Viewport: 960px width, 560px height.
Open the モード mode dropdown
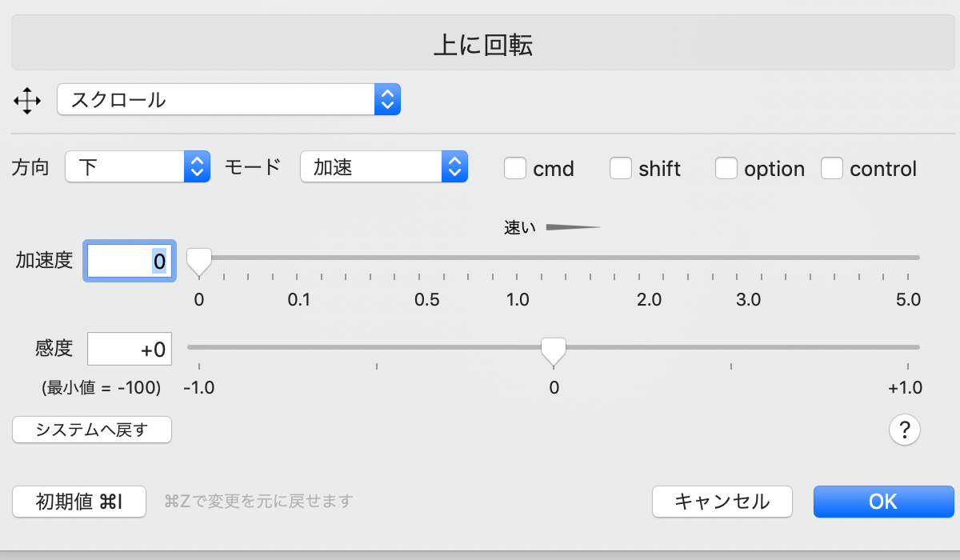click(x=383, y=167)
